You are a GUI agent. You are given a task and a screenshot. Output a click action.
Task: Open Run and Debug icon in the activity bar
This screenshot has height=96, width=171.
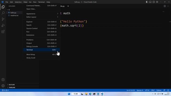(3, 25)
